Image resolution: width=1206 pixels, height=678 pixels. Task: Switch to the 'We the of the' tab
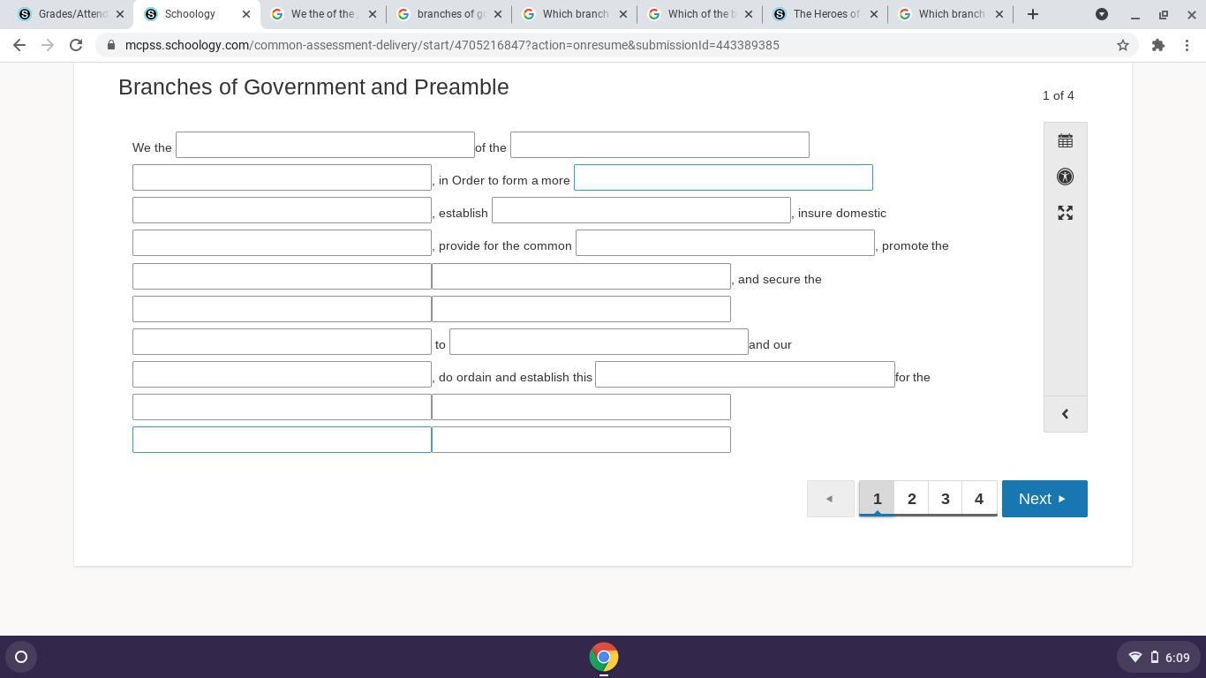pos(322,14)
